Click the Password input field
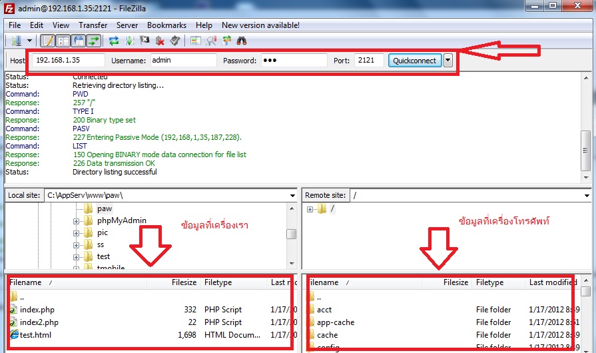The height and width of the screenshot is (353, 596). point(294,60)
